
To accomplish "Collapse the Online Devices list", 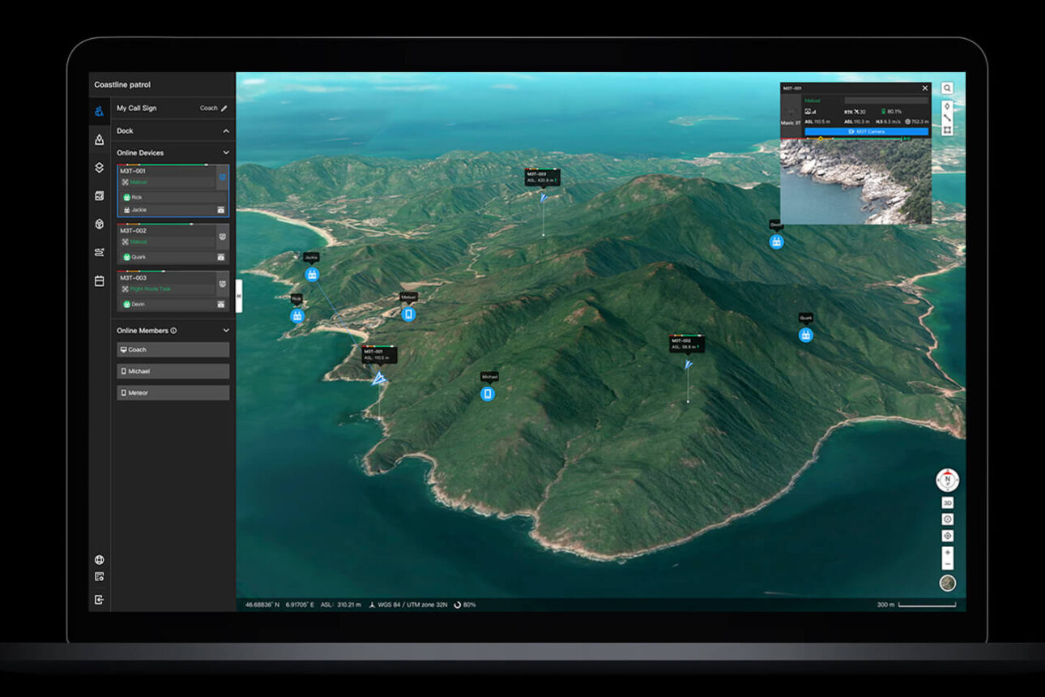I will click(x=225, y=152).
